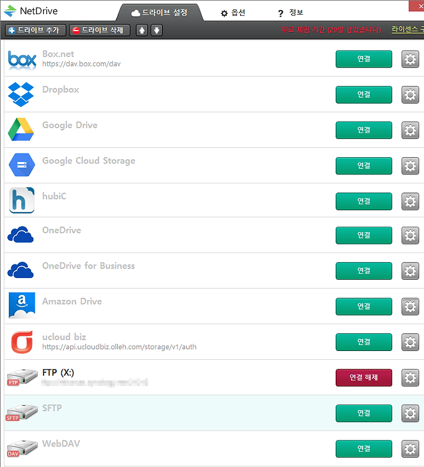The image size is (424, 467).
Task: Connect the WebDAV drive
Action: coord(363,449)
